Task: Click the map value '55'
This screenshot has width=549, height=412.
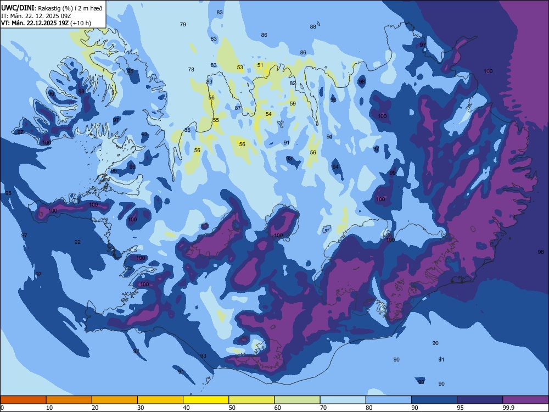Action: point(216,120)
